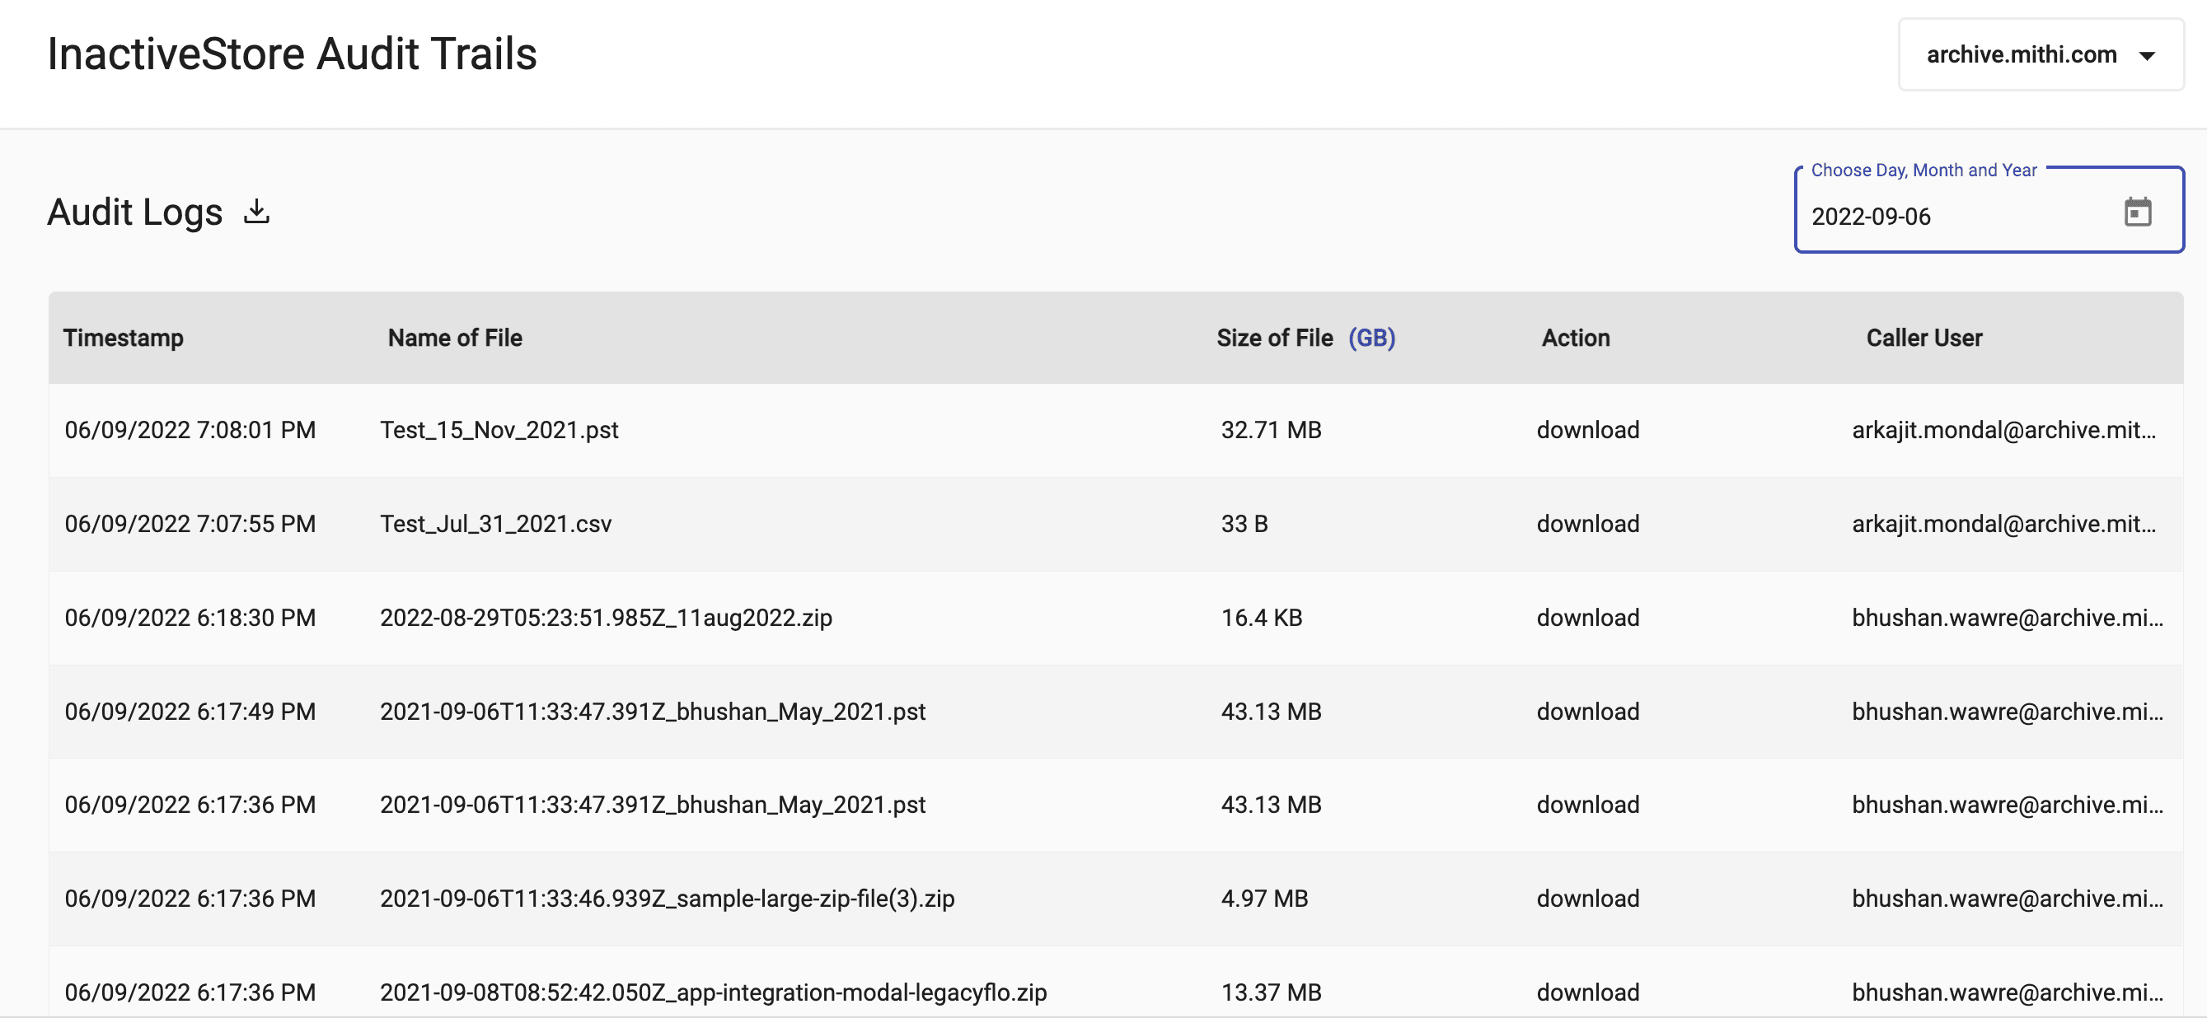Click the Name of File column header
The height and width of the screenshot is (1018, 2207).
pyautogui.click(x=454, y=338)
